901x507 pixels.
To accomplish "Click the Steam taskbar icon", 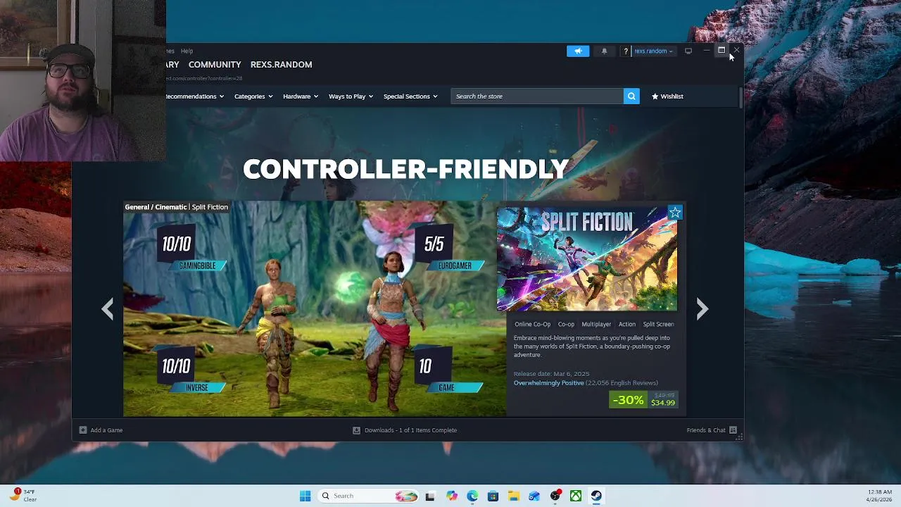I will pyautogui.click(x=596, y=496).
